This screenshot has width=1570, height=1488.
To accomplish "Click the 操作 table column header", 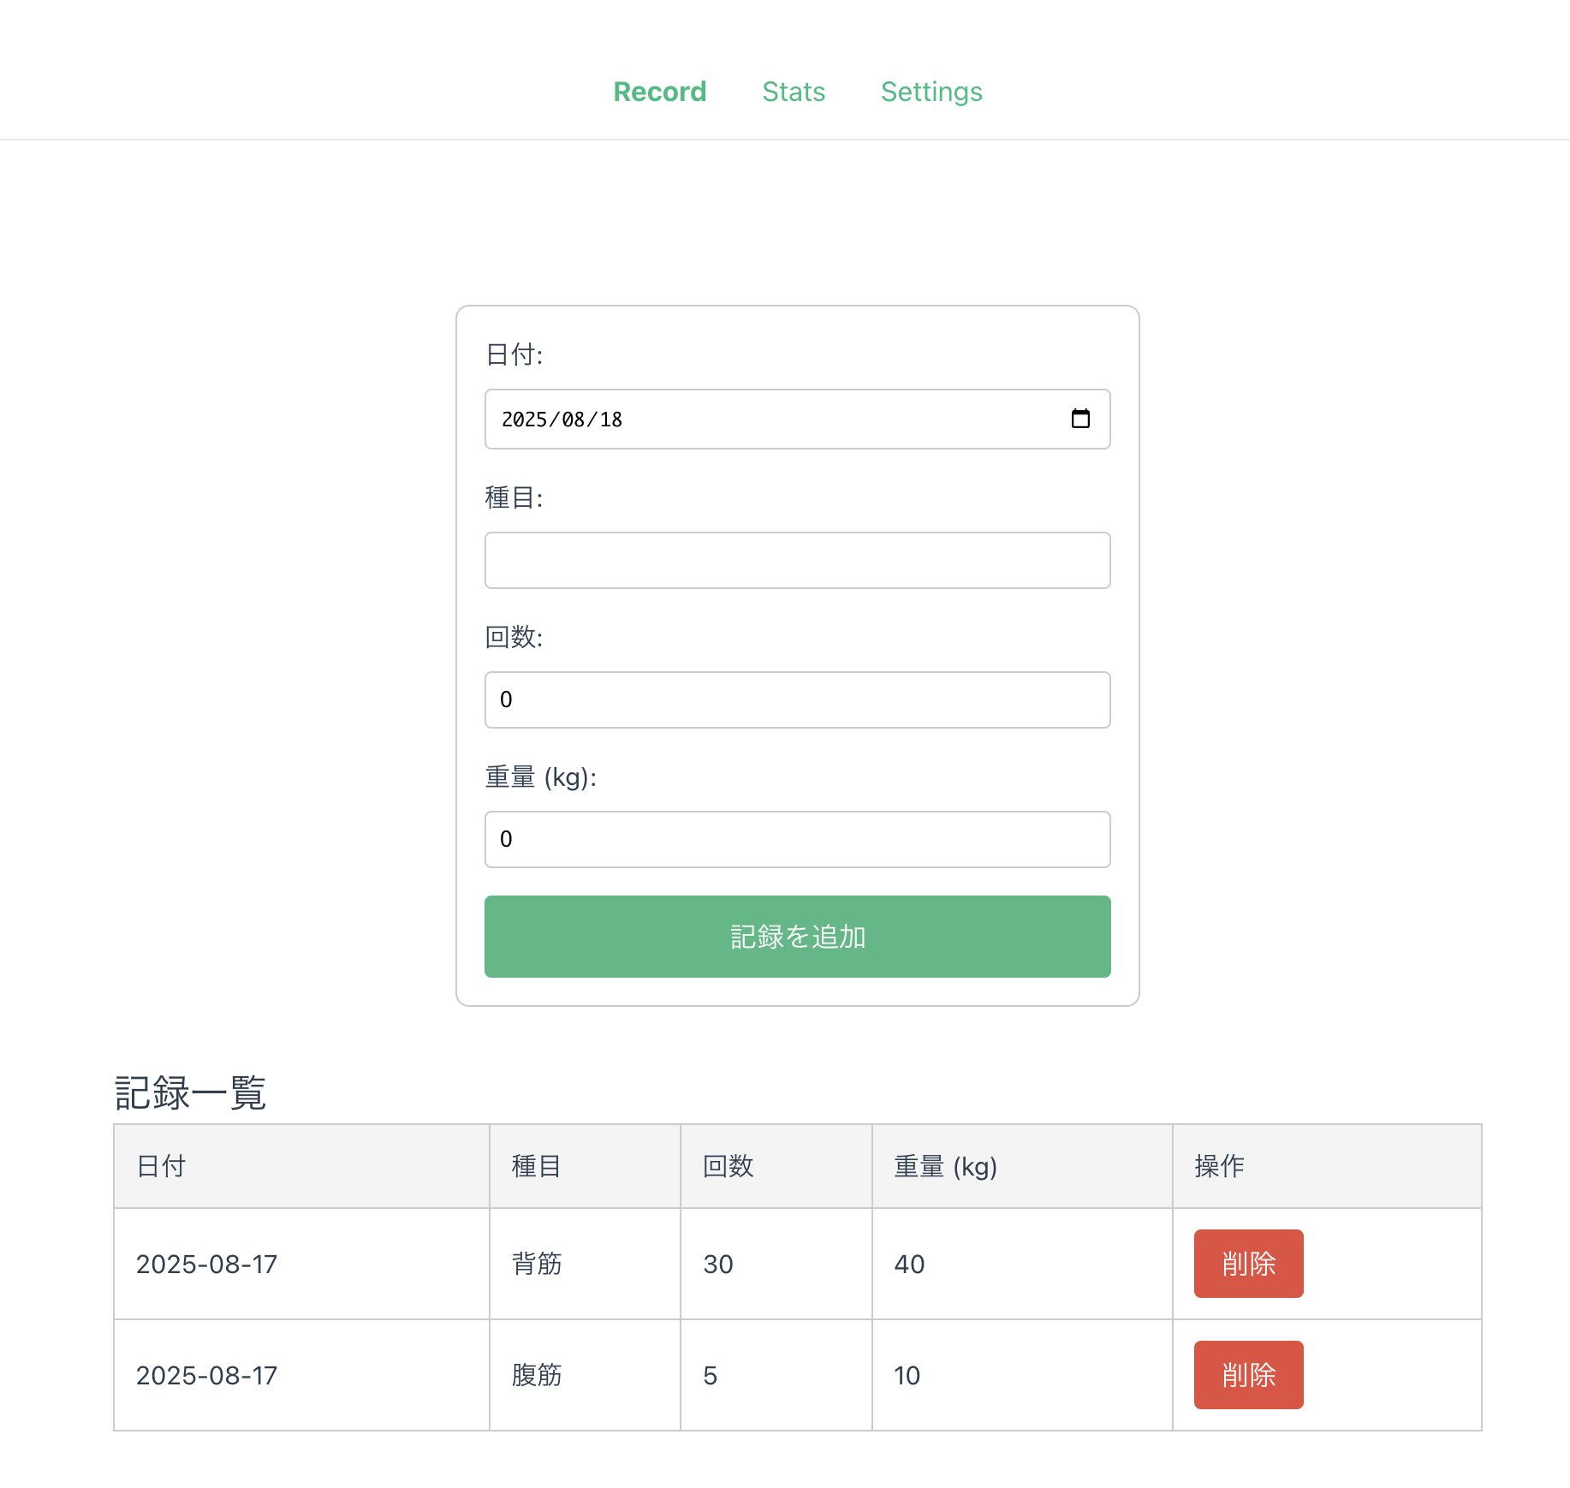I will click(x=1219, y=1166).
